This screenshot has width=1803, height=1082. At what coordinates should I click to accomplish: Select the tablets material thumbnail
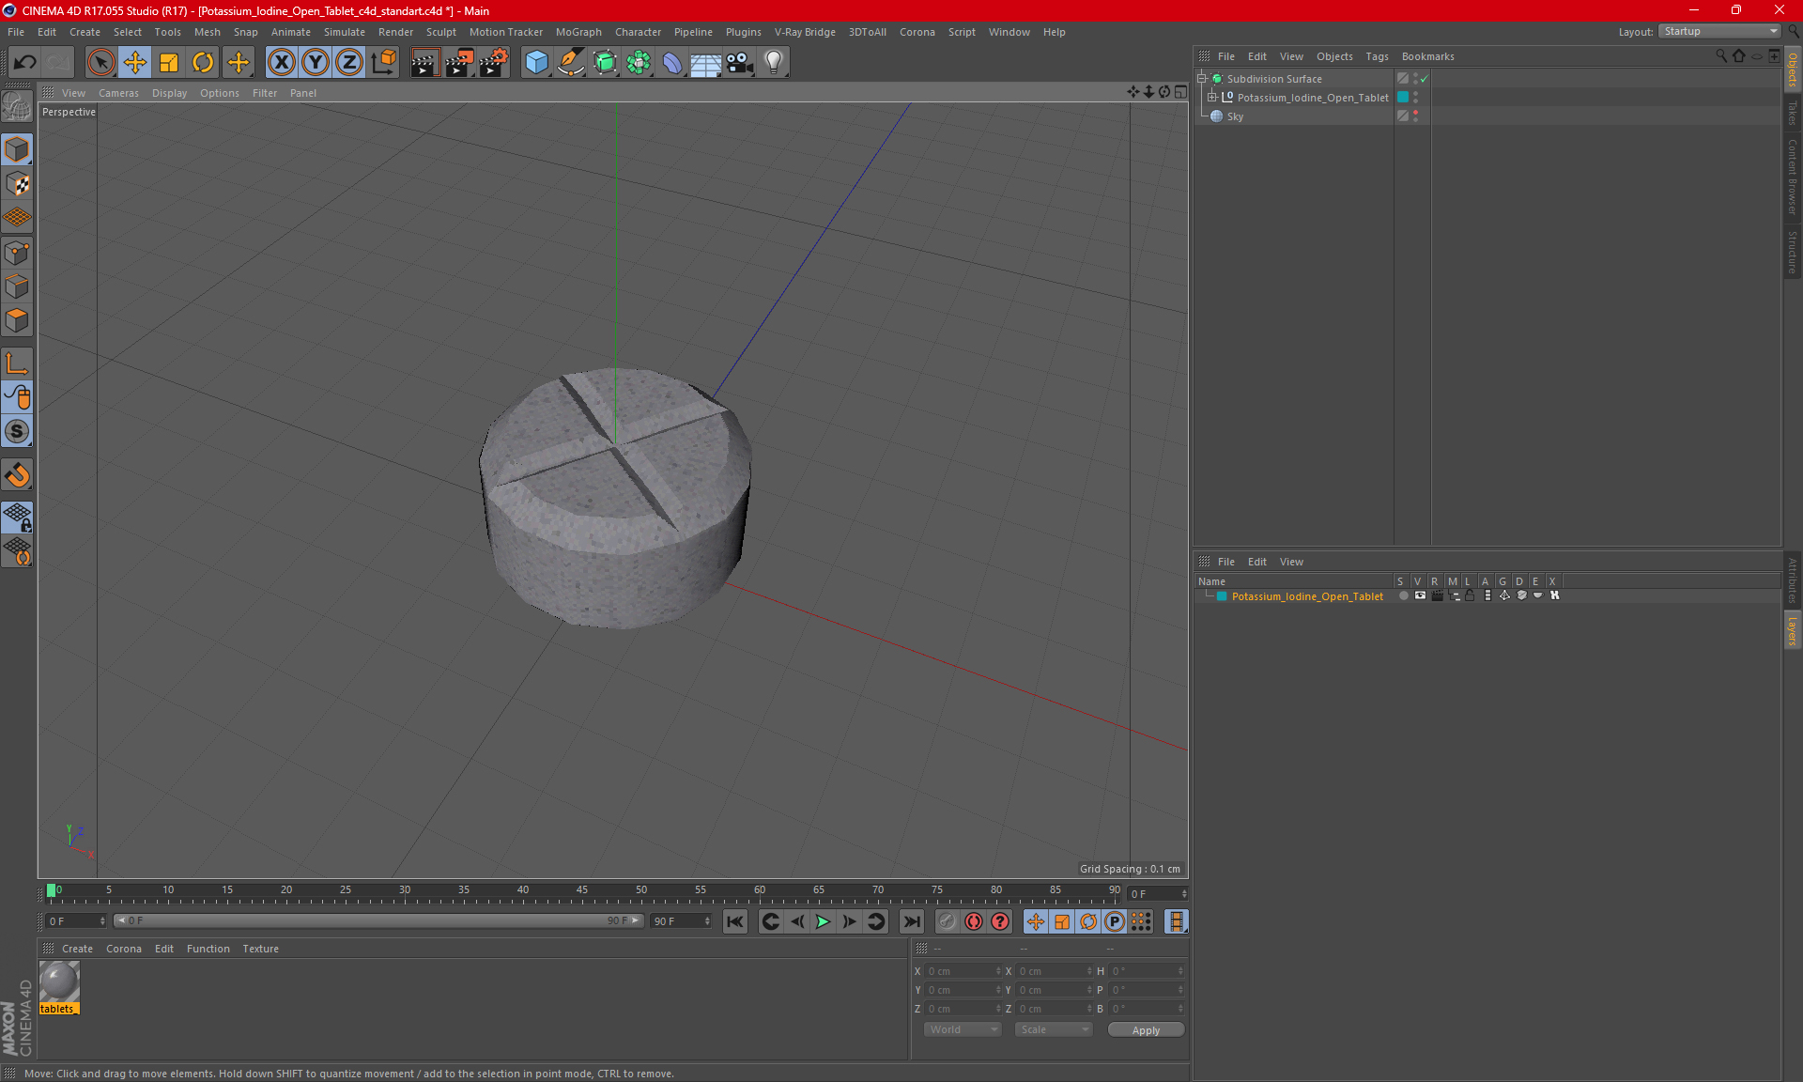click(59, 982)
